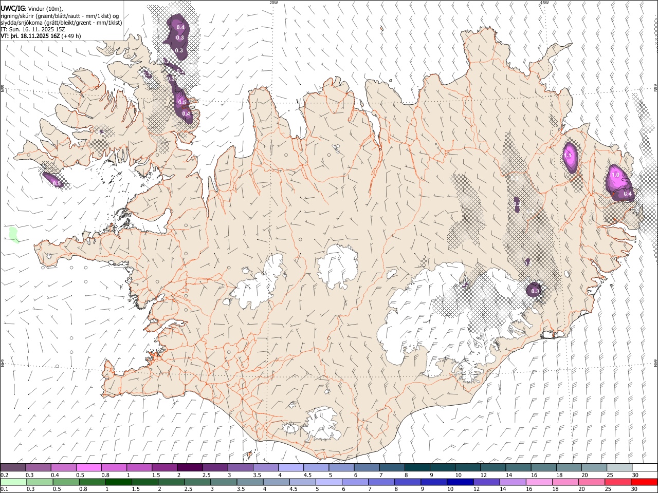
Task: Pick the dark teal upper swatch between 8 and 9
Action: pyautogui.click(x=417, y=467)
